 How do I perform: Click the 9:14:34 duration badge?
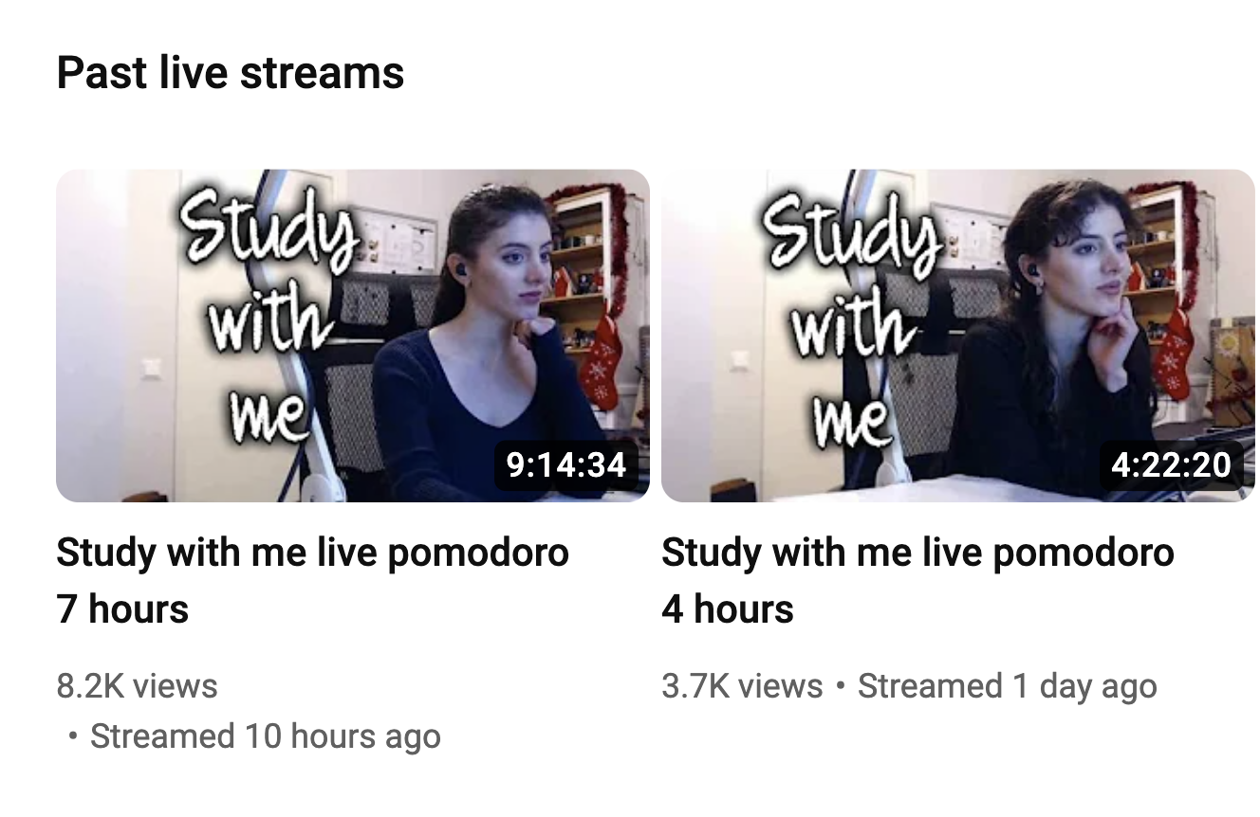pos(566,464)
